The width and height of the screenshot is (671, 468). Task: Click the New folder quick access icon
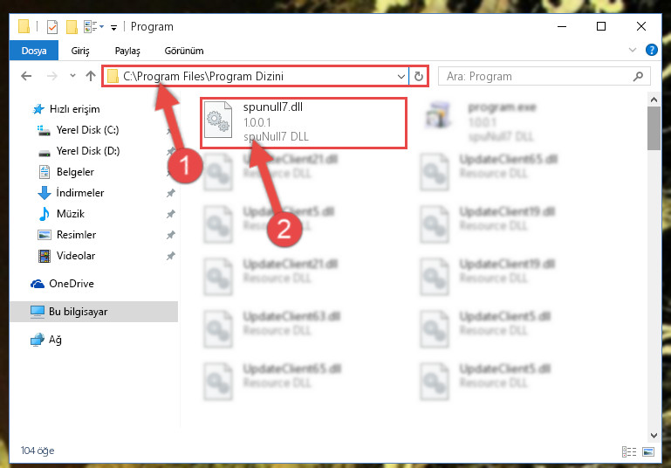[72, 27]
